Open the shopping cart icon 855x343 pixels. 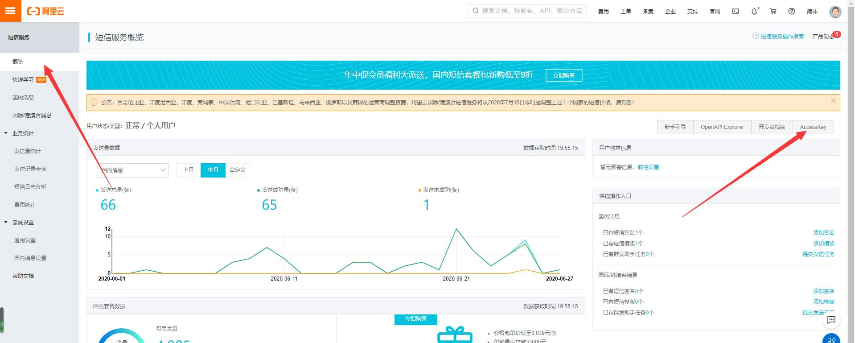[x=773, y=11]
